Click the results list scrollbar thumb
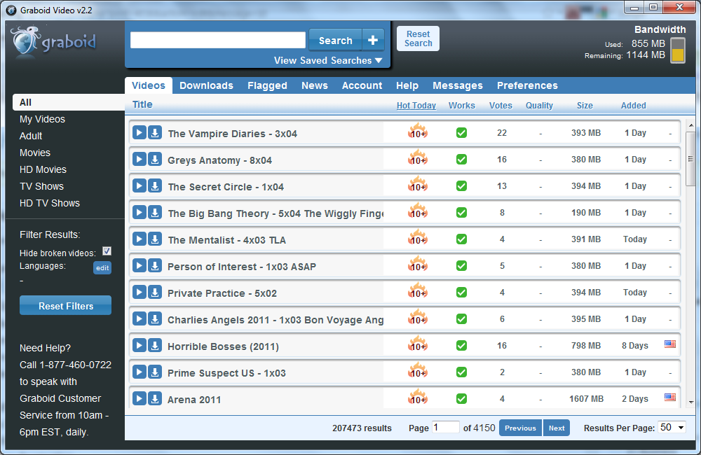 coord(690,159)
